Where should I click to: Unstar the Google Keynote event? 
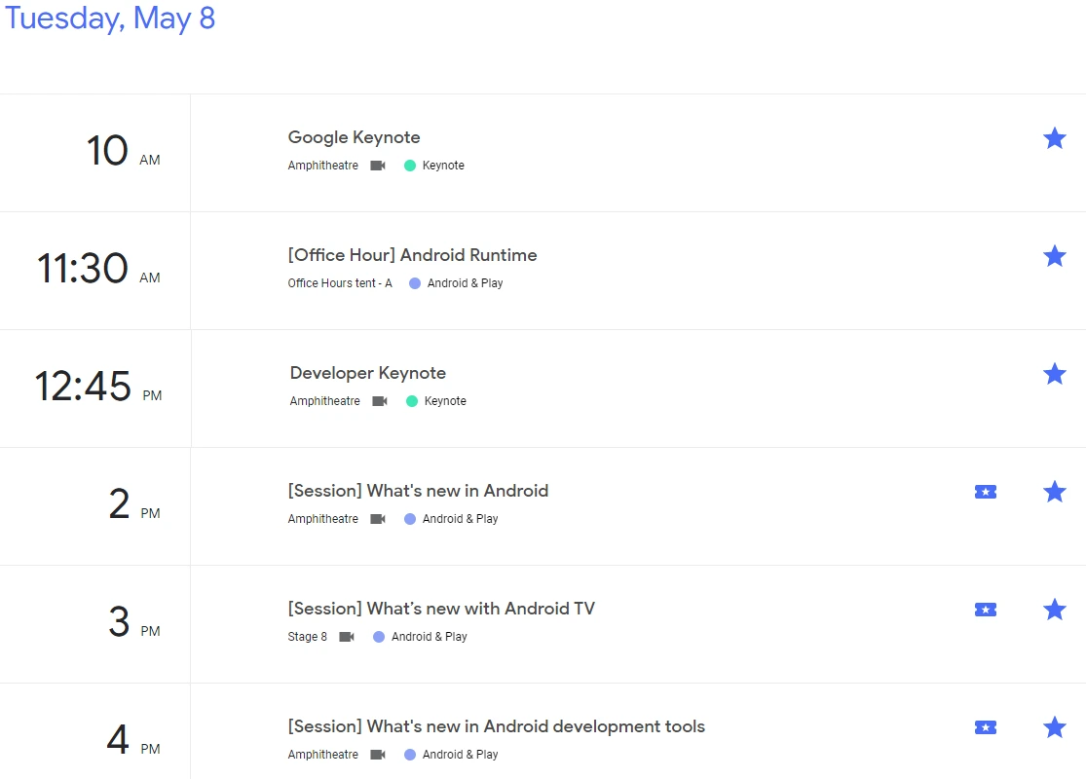point(1054,138)
